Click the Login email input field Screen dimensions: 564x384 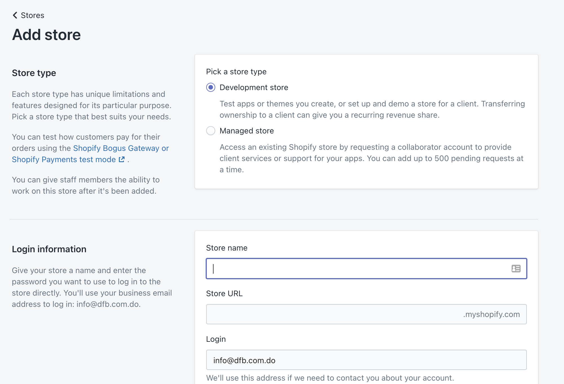[366, 360]
